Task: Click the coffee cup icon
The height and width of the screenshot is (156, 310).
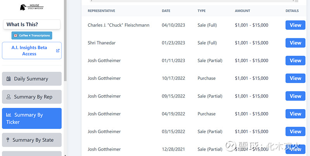Action: [x=16, y=36]
